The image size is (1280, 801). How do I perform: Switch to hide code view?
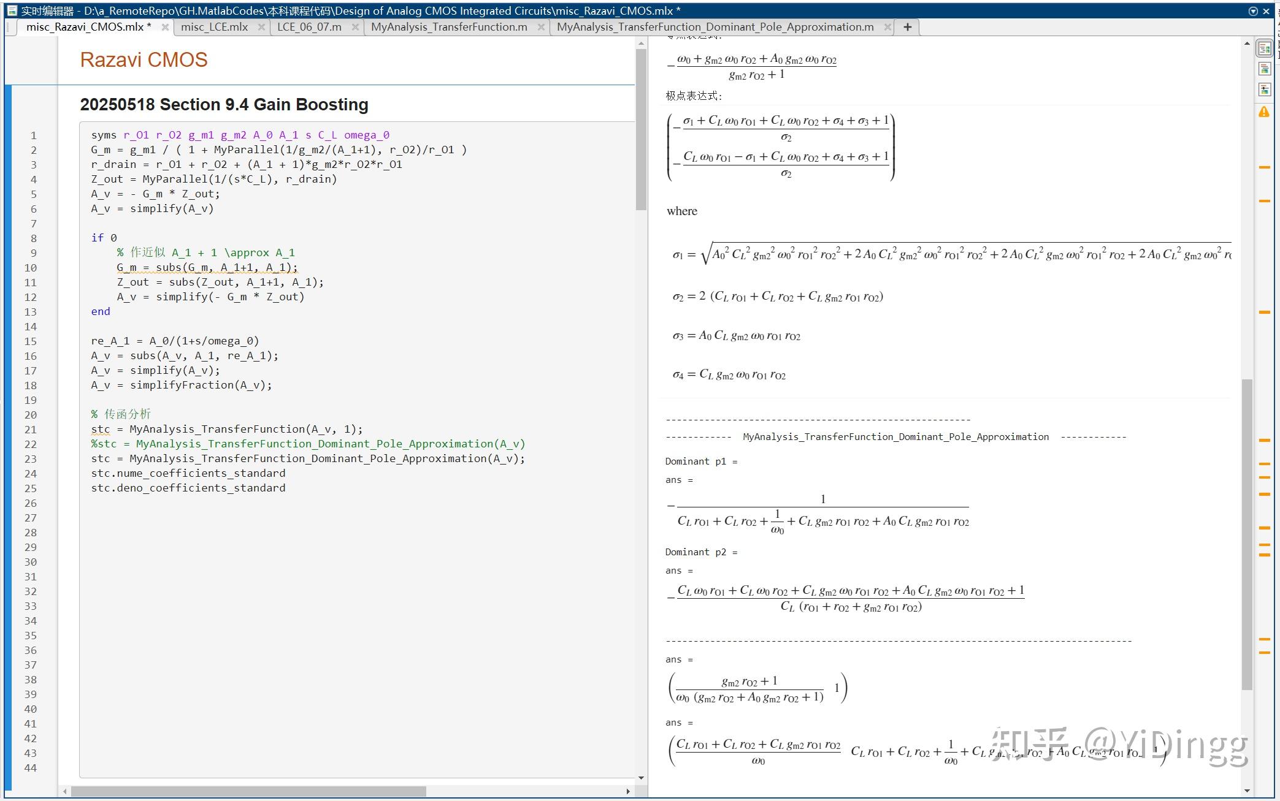(1264, 89)
